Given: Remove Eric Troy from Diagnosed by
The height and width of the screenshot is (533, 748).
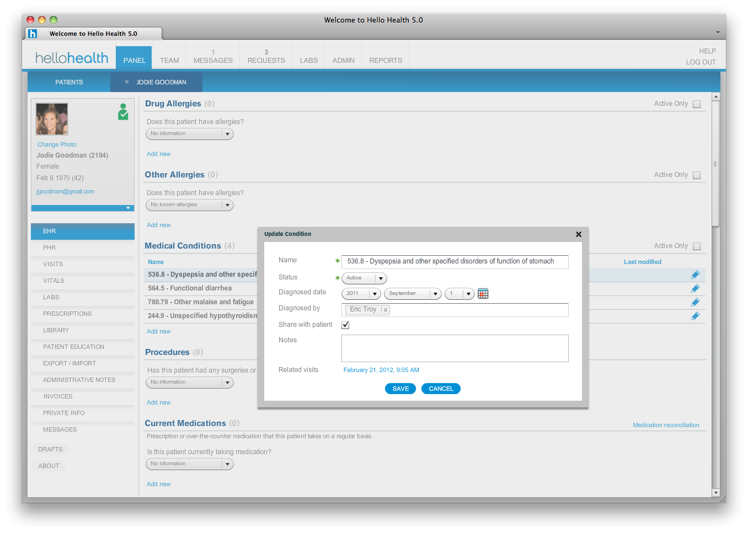Looking at the screenshot, I should coord(384,310).
